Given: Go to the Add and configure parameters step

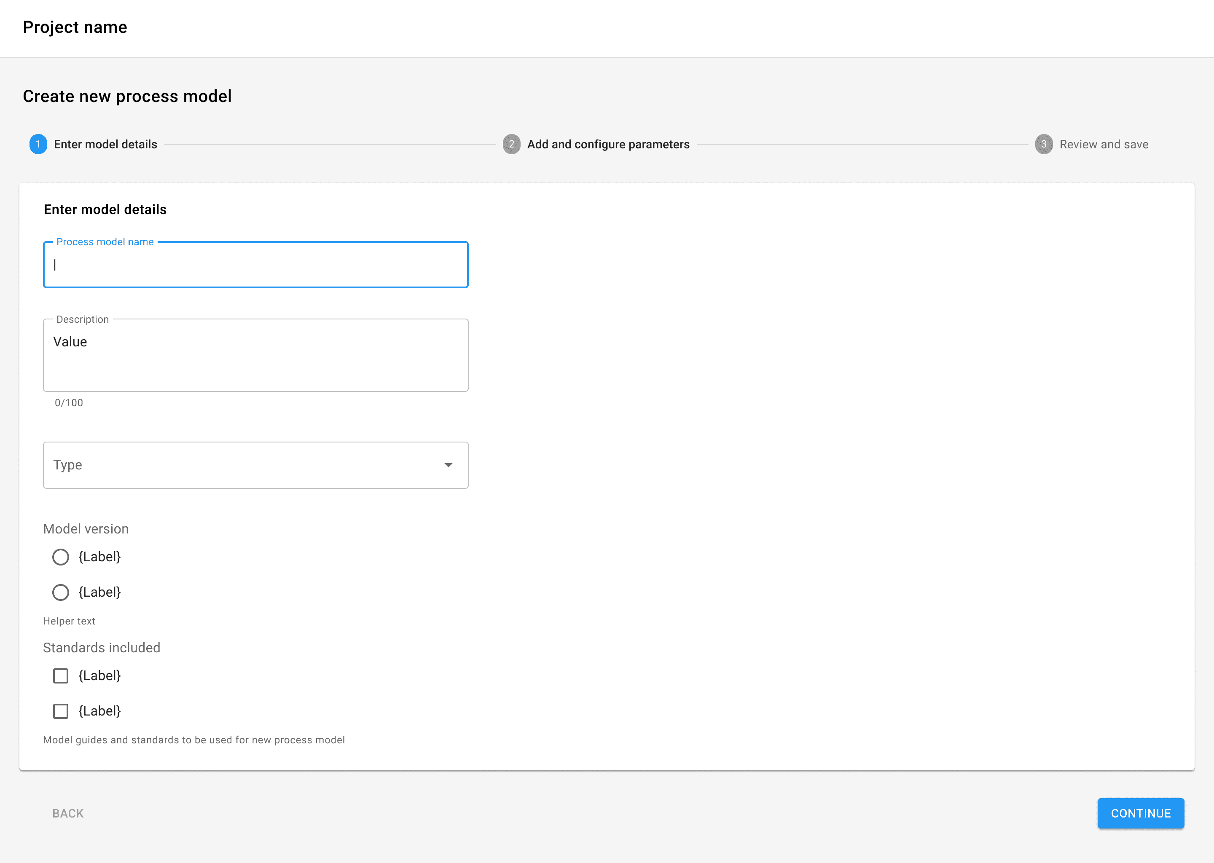Looking at the screenshot, I should 596,144.
